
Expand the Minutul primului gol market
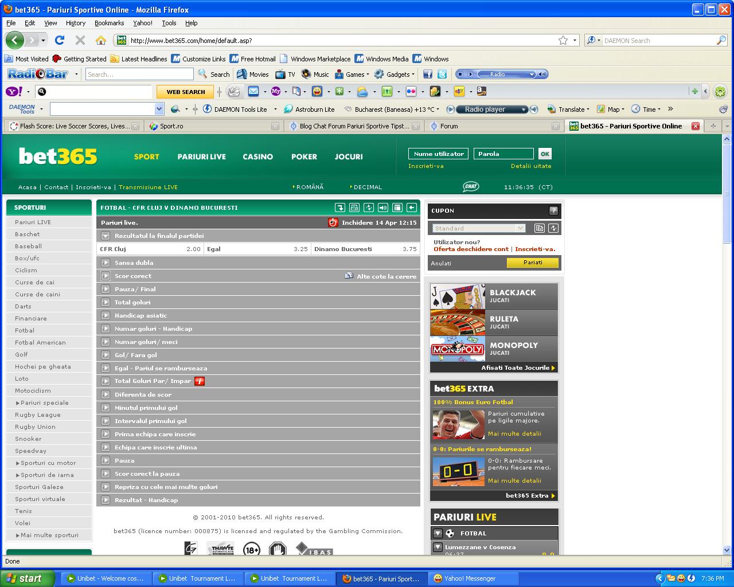coord(105,408)
